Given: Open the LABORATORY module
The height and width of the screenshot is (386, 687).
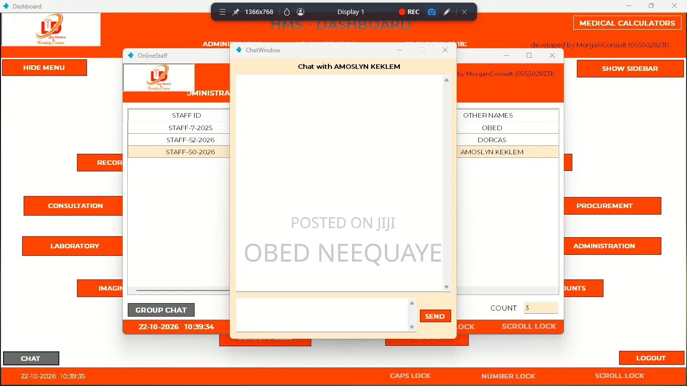Looking at the screenshot, I should click(73, 246).
